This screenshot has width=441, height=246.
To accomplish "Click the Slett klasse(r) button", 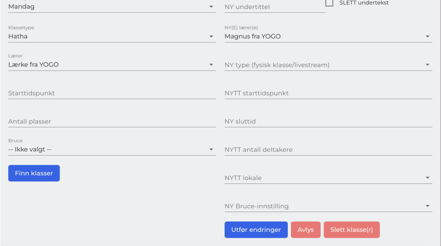I will (351, 230).
